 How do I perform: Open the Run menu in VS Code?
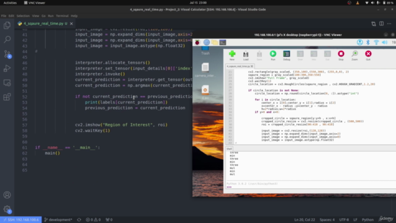point(51,15)
